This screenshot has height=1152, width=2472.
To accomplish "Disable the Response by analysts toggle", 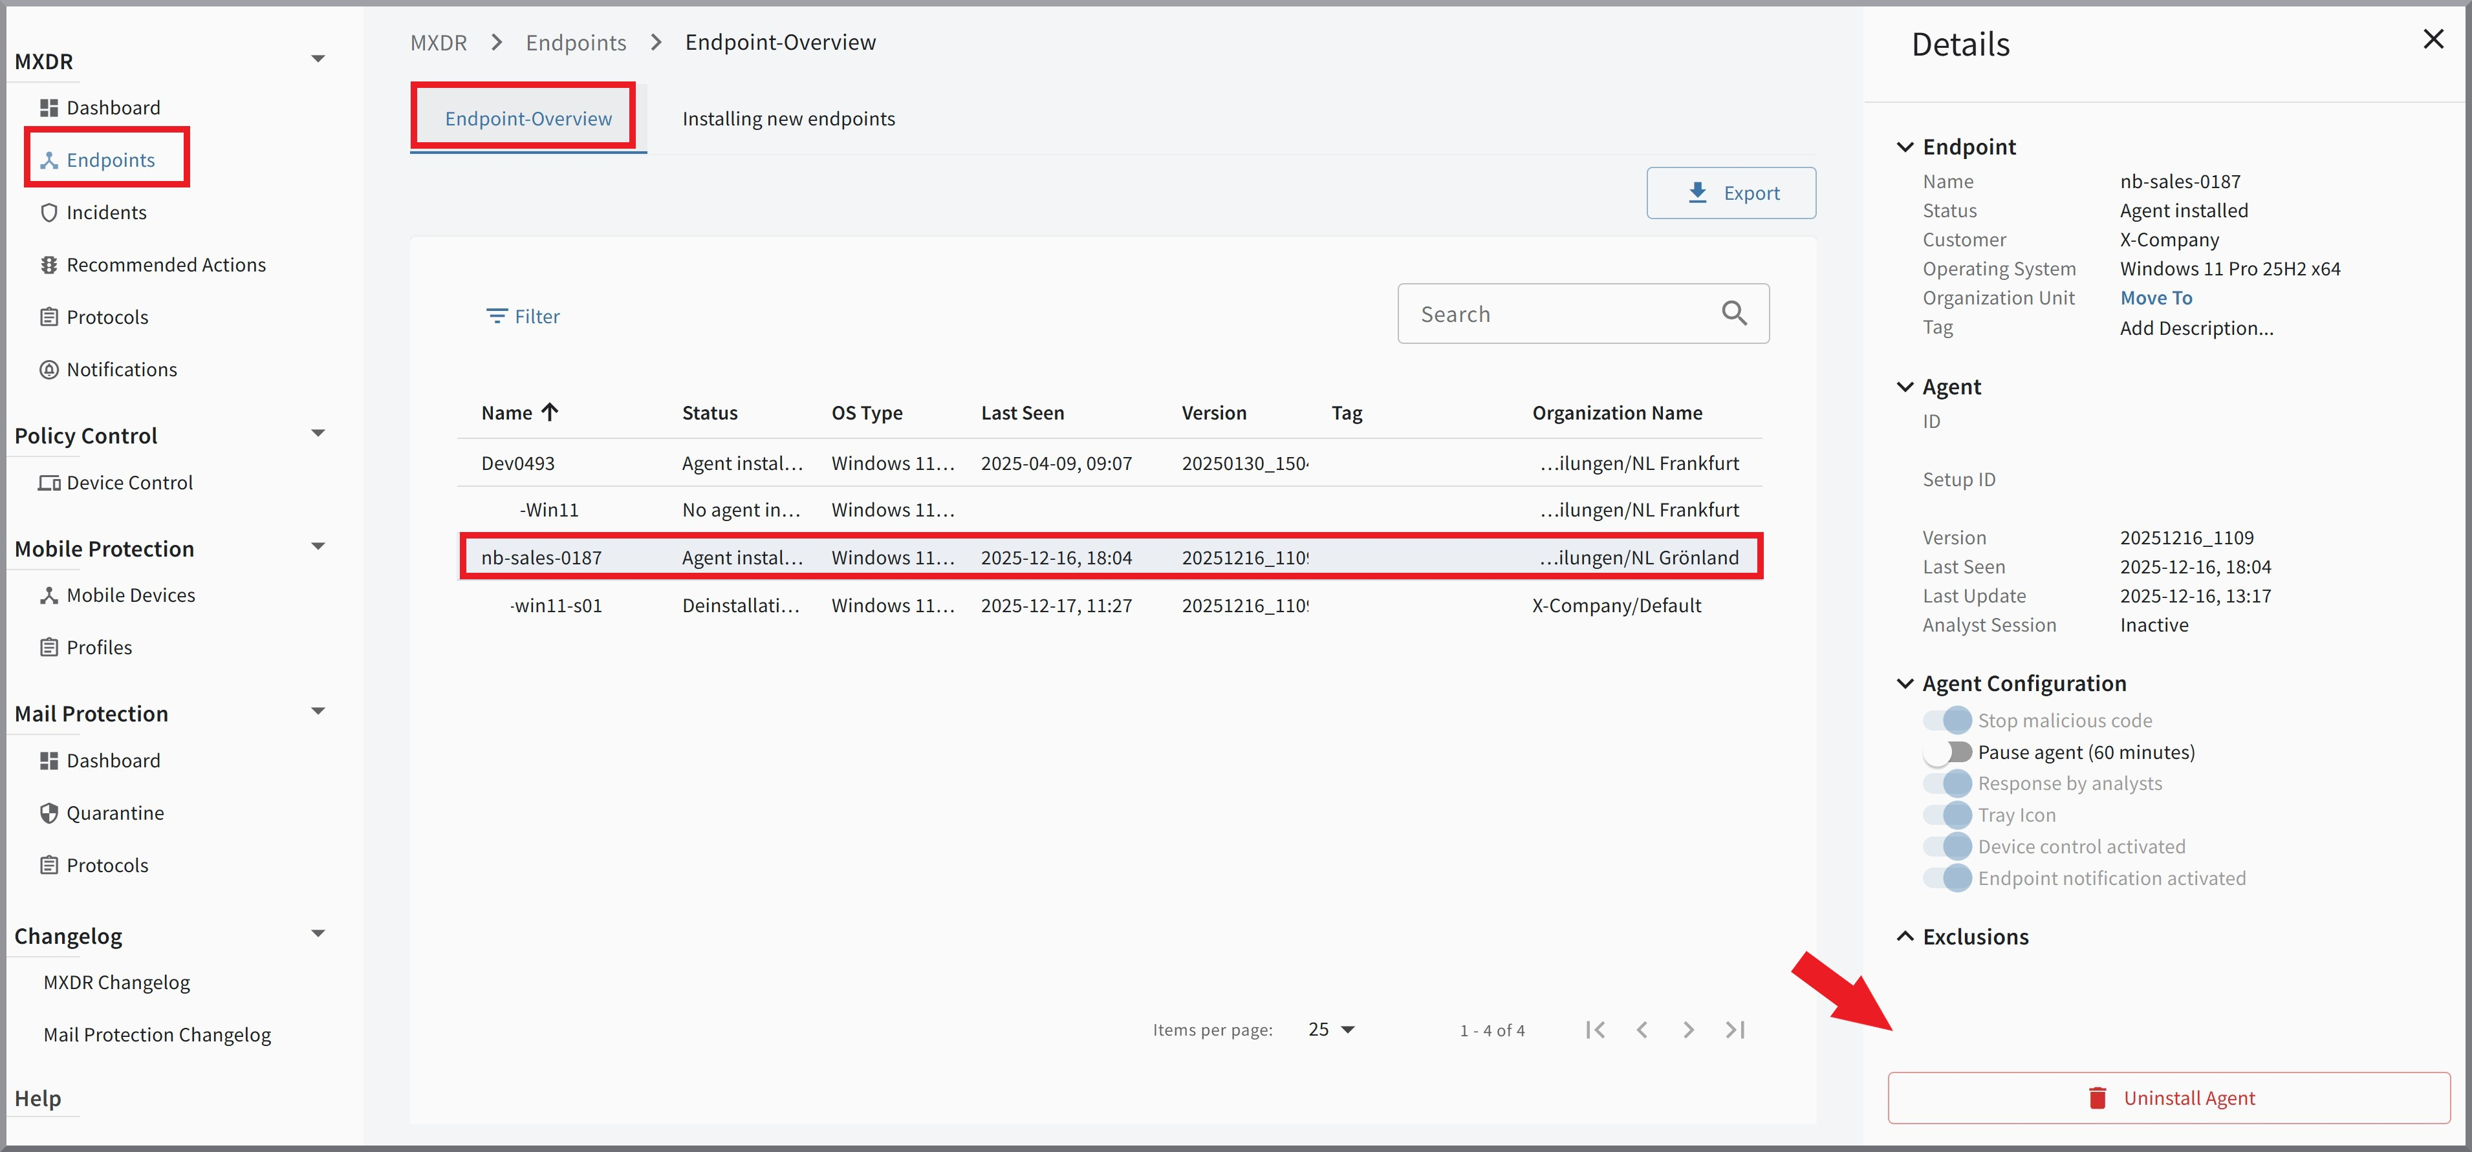I will [1947, 783].
